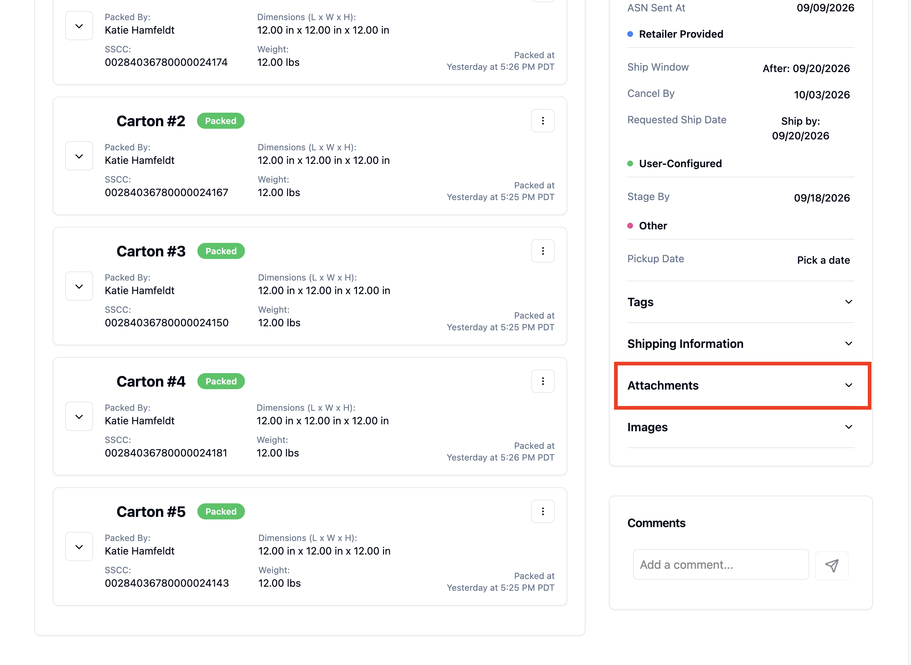Pick a date for Pickup Date
This screenshot has height=665, width=911.
coord(823,260)
